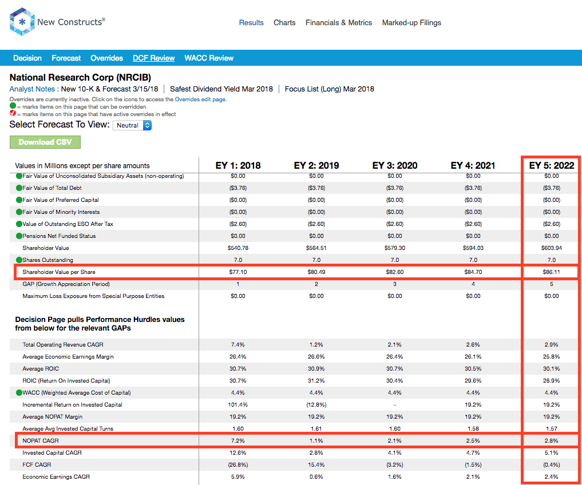Click the 2.4% Economic Earnings CAGR value
582x485 pixels.
point(552,477)
